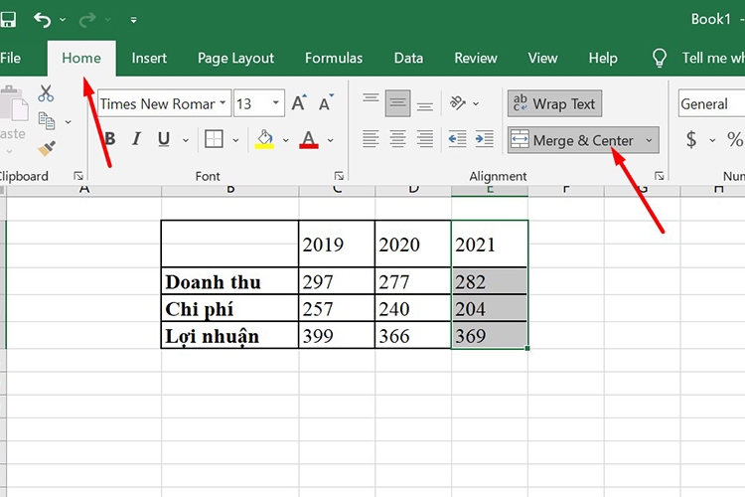
Task: Expand the font color palette arrow
Action: coord(330,140)
